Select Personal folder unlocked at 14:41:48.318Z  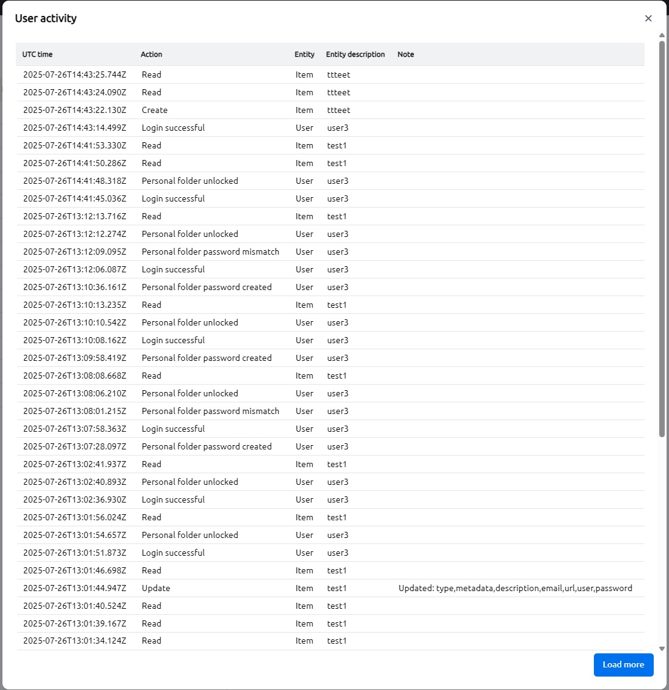click(190, 181)
